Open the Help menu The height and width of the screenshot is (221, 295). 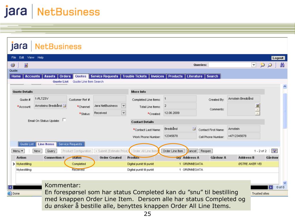40,58
